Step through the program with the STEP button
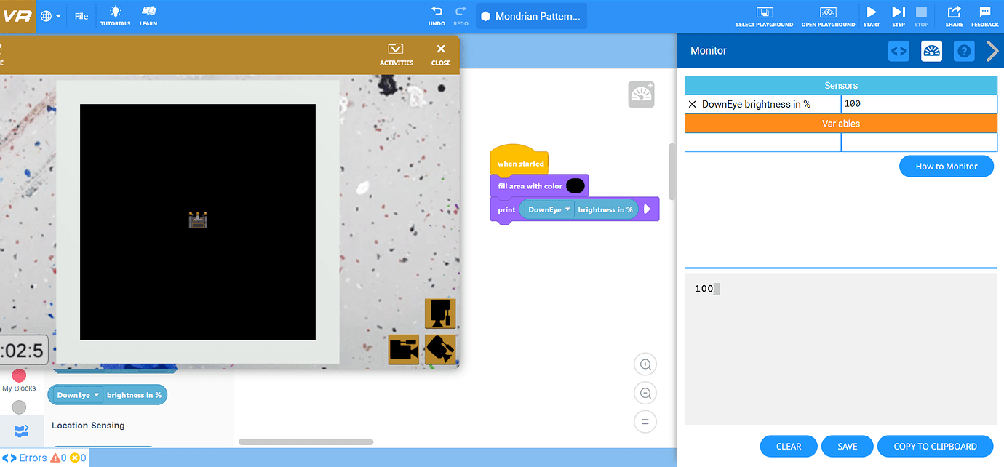This screenshot has width=1004, height=467. point(899,15)
